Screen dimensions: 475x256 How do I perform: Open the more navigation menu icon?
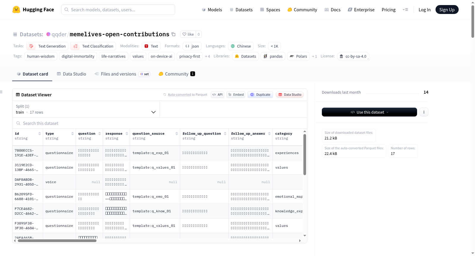point(405,10)
